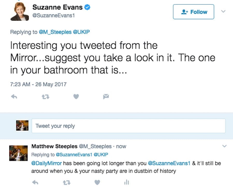Image resolution: width=233 pixels, height=189 pixels.
Task: View analytics for Matthew Steeples' tweet
Action: tap(126, 183)
